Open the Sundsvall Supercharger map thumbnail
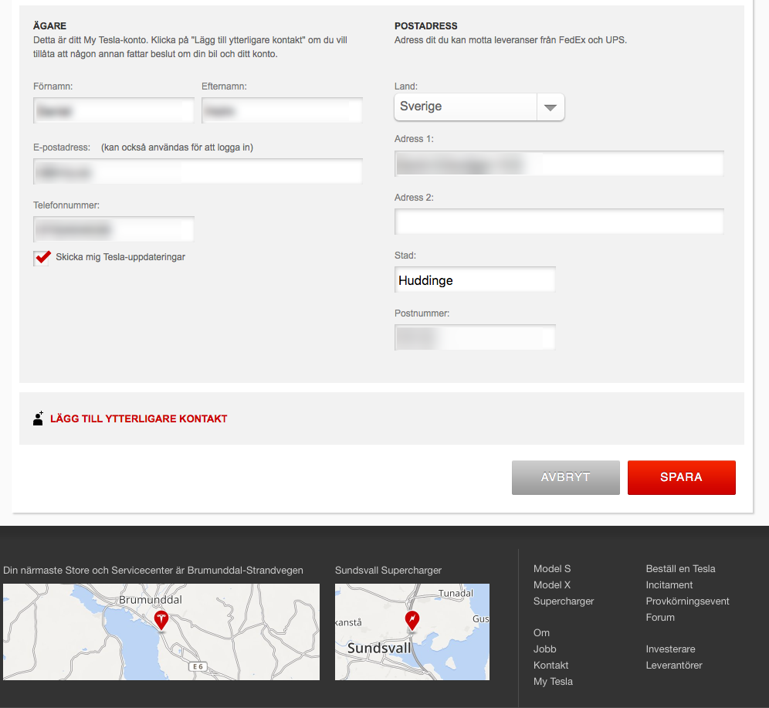The height and width of the screenshot is (708, 769). pyautogui.click(x=412, y=632)
